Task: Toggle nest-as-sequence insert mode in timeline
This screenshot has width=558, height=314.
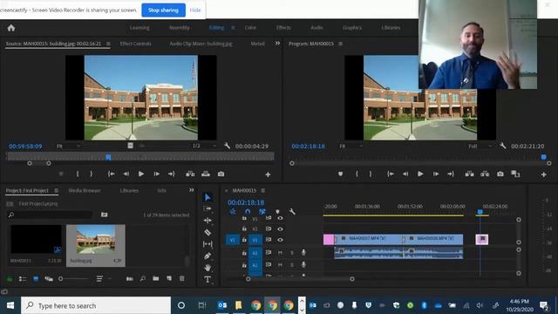Action: coord(233,212)
